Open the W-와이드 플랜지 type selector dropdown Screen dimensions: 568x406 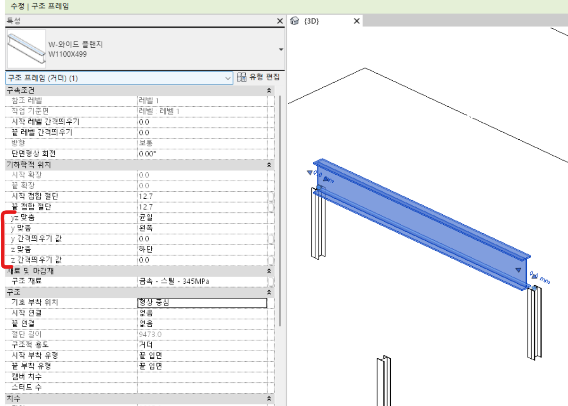tap(281, 49)
